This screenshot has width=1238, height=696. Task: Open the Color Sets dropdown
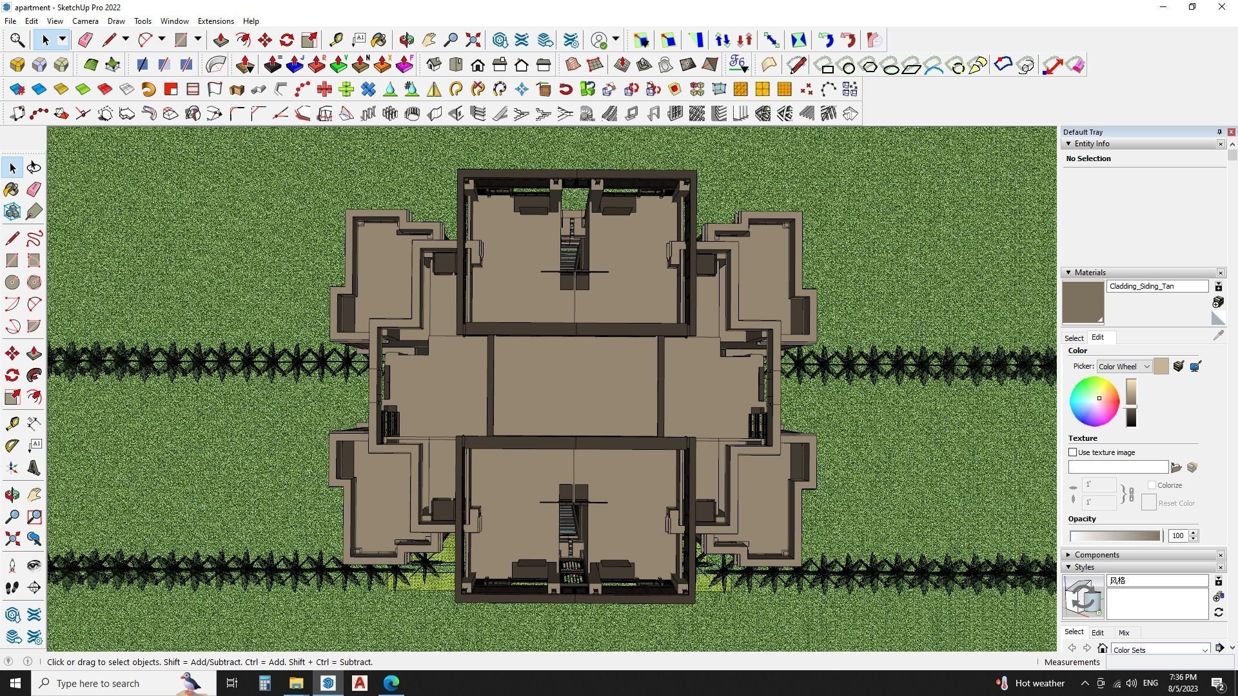tap(1159, 650)
